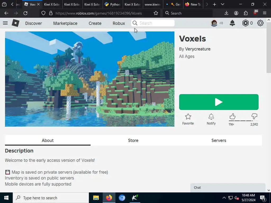Open Firefox extensions puzzle icon

[x=246, y=13]
